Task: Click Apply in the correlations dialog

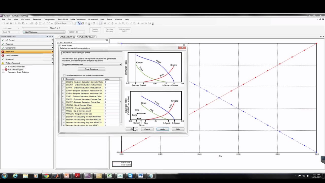Action: tap(162, 129)
